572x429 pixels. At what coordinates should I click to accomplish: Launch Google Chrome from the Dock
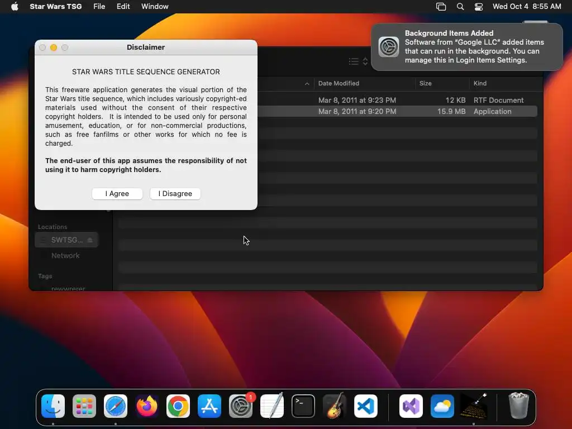click(178, 406)
